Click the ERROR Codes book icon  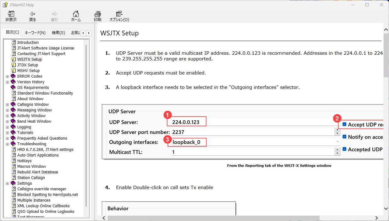coord(13,76)
